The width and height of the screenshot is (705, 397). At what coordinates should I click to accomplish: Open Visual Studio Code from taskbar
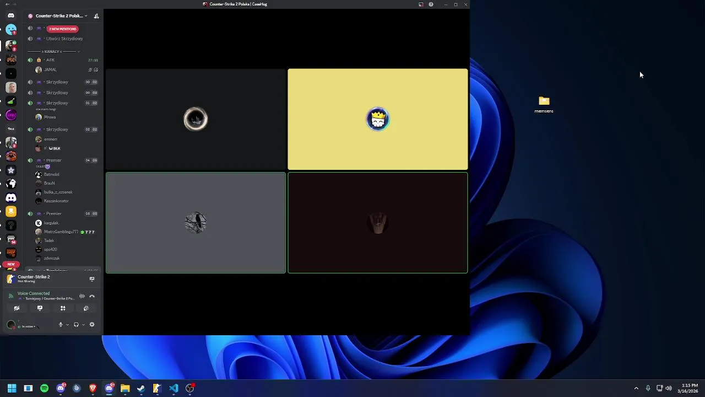(173, 388)
